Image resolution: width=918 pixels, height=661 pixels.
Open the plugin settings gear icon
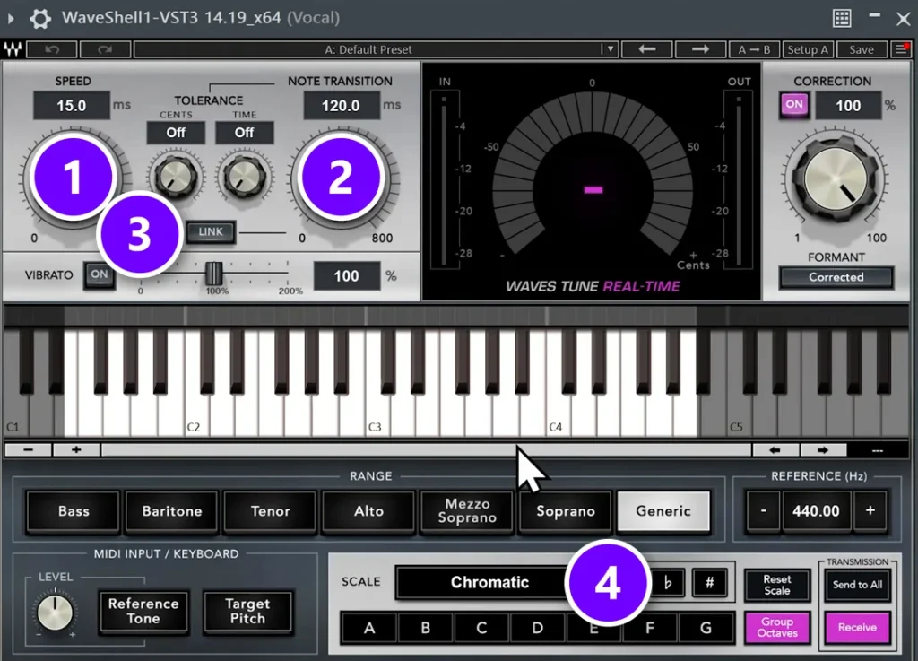[x=39, y=18]
